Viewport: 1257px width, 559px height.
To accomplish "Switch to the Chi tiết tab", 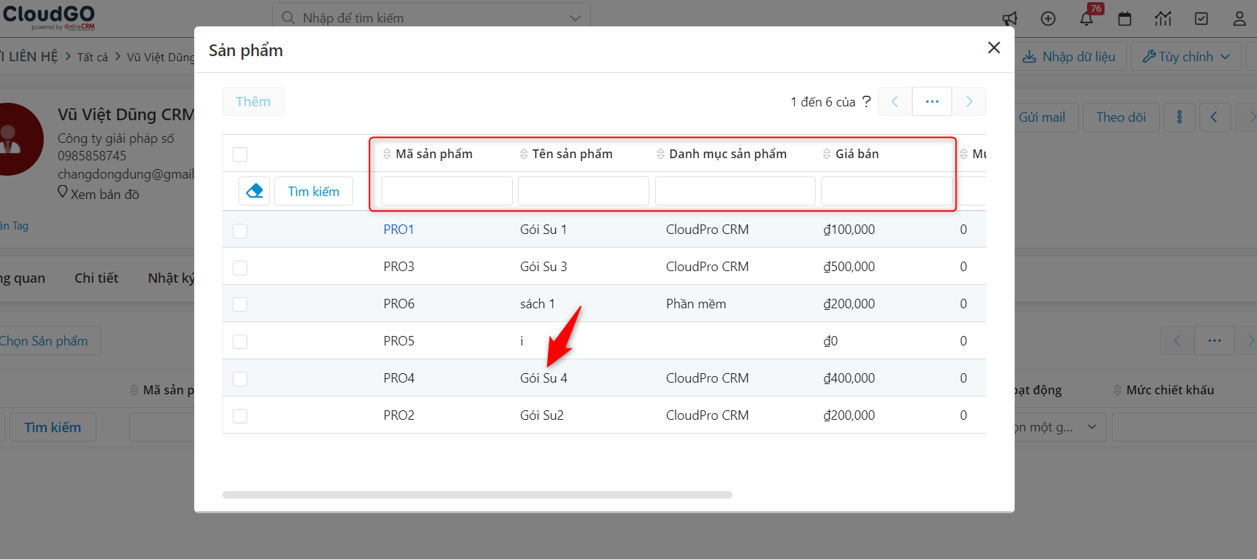I will tap(96, 278).
